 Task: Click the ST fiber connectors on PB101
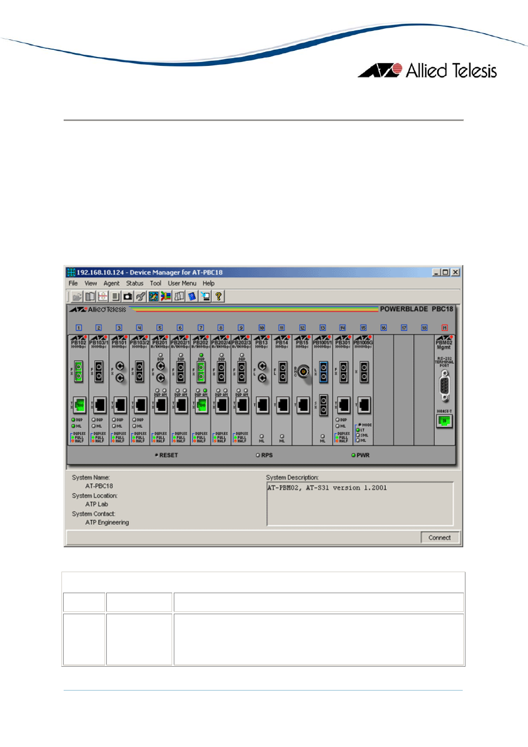[120, 372]
